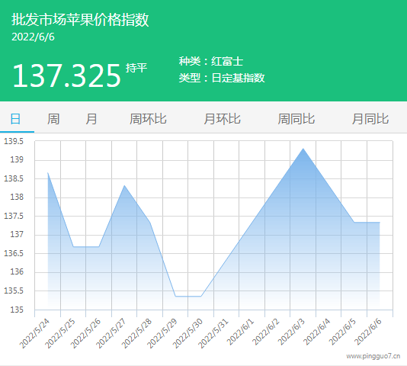
Task: Click the 2022/5/27 local peak point
Action: (x=124, y=185)
